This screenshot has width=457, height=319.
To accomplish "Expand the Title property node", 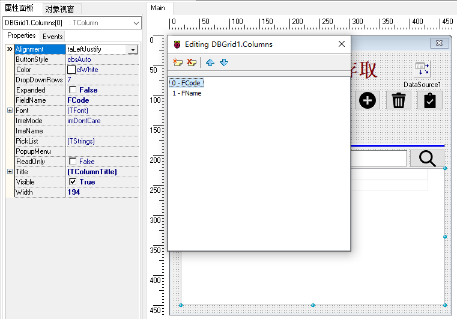I will coord(10,171).
